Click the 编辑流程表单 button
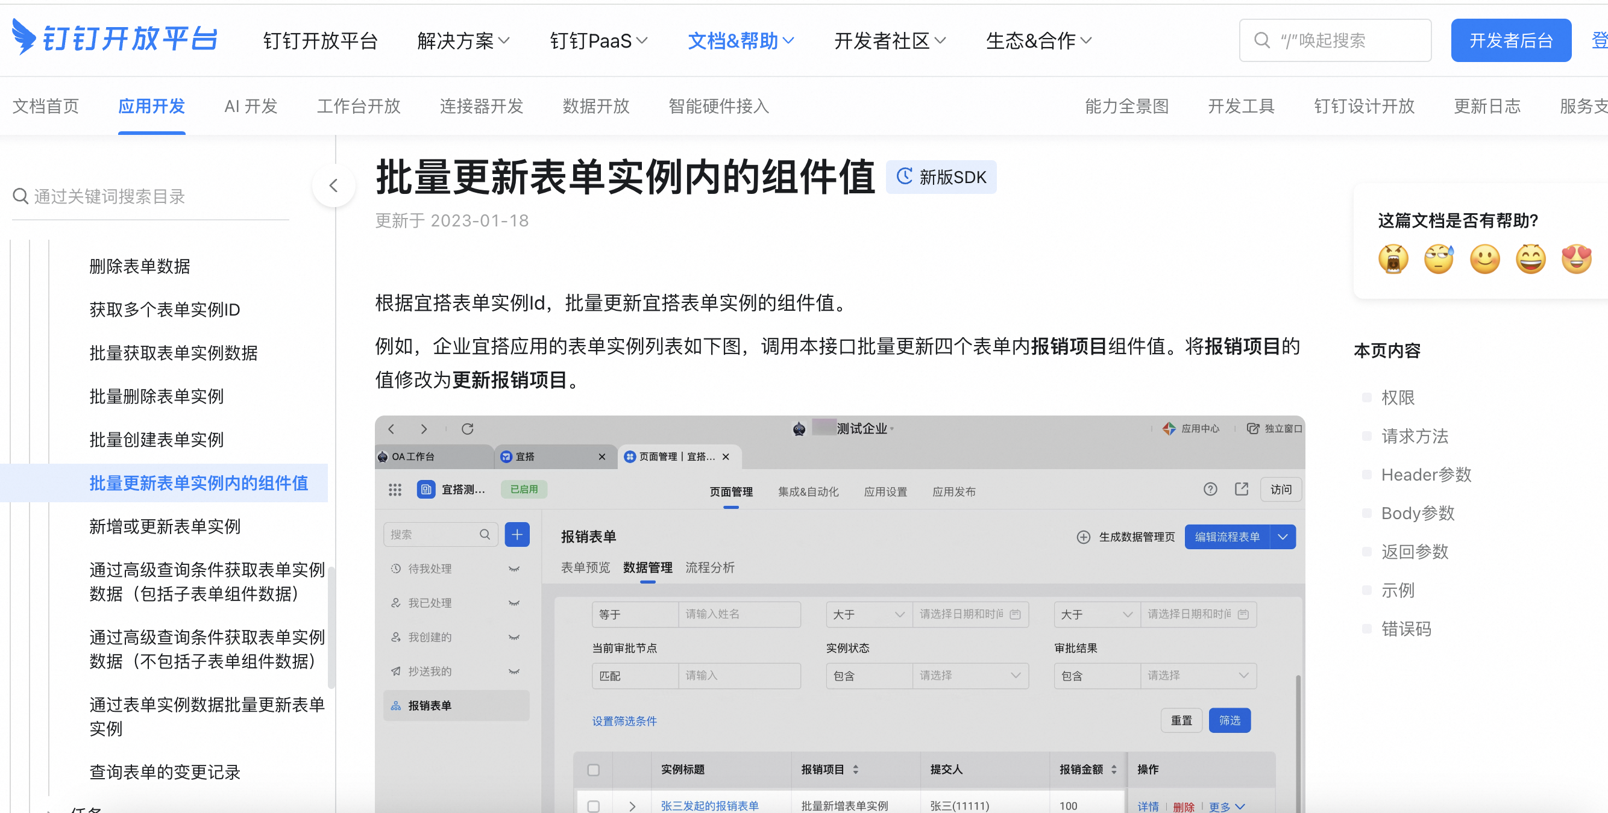The image size is (1608, 813). (1226, 537)
